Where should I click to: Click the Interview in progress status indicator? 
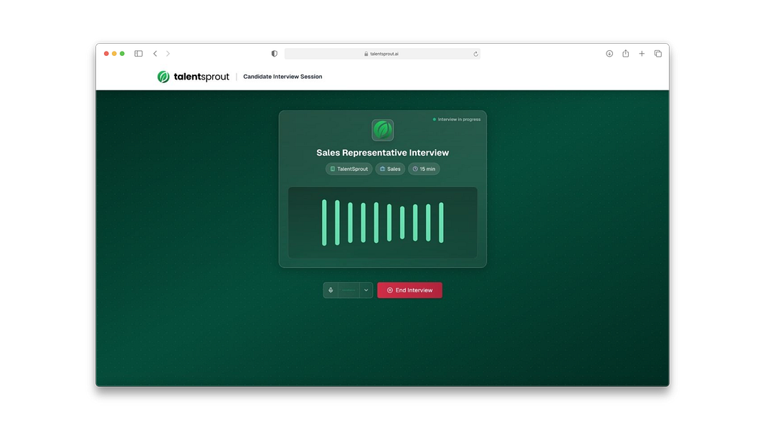point(457,119)
